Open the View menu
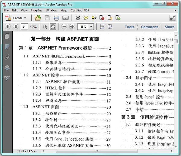 [24, 10]
